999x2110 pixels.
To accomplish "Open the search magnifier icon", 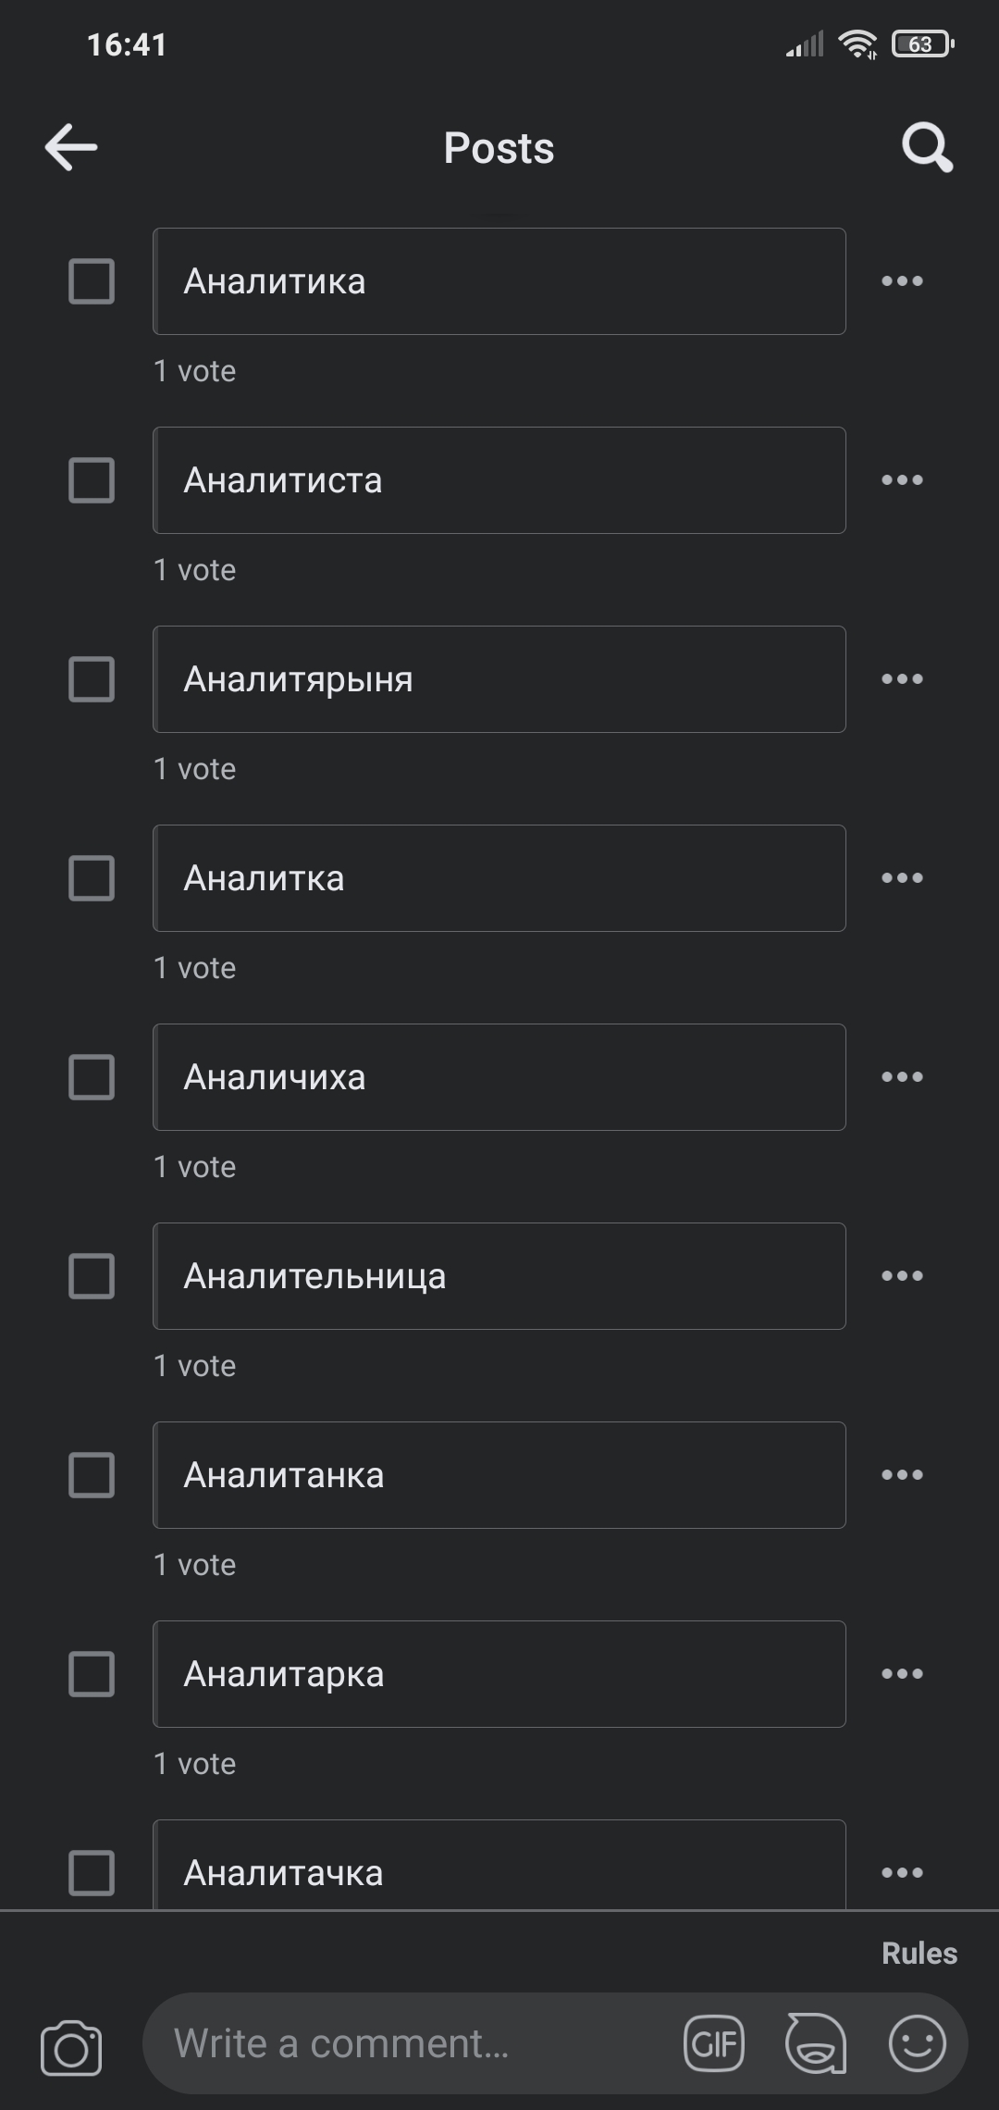I will (927, 148).
